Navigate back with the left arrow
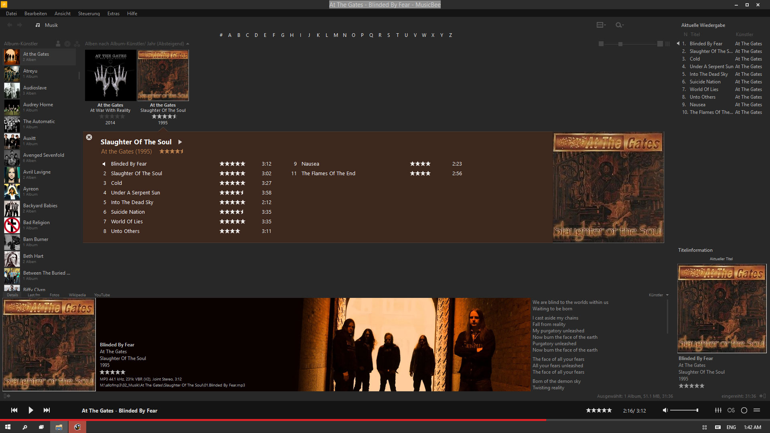770x433 pixels. click(10, 25)
